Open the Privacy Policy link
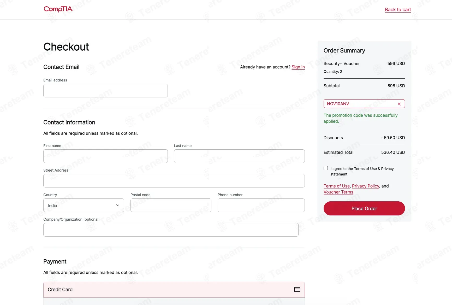 tap(365, 186)
